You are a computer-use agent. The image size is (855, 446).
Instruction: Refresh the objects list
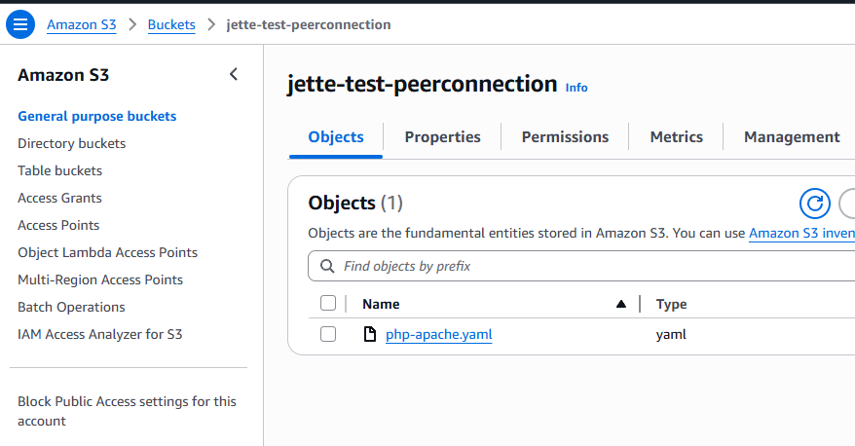coord(815,204)
